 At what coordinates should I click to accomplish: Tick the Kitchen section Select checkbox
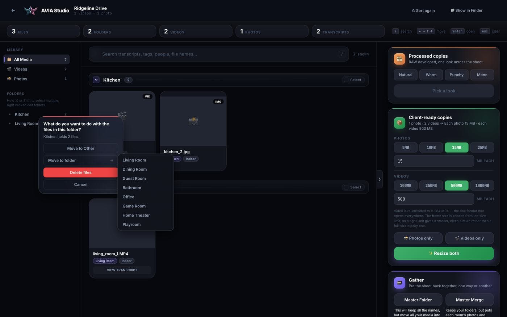(x=346, y=80)
